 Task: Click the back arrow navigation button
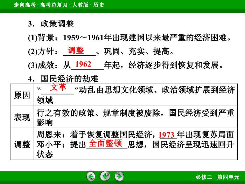coord(91,176)
